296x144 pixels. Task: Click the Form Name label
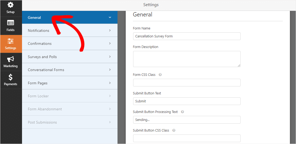(x=142, y=28)
